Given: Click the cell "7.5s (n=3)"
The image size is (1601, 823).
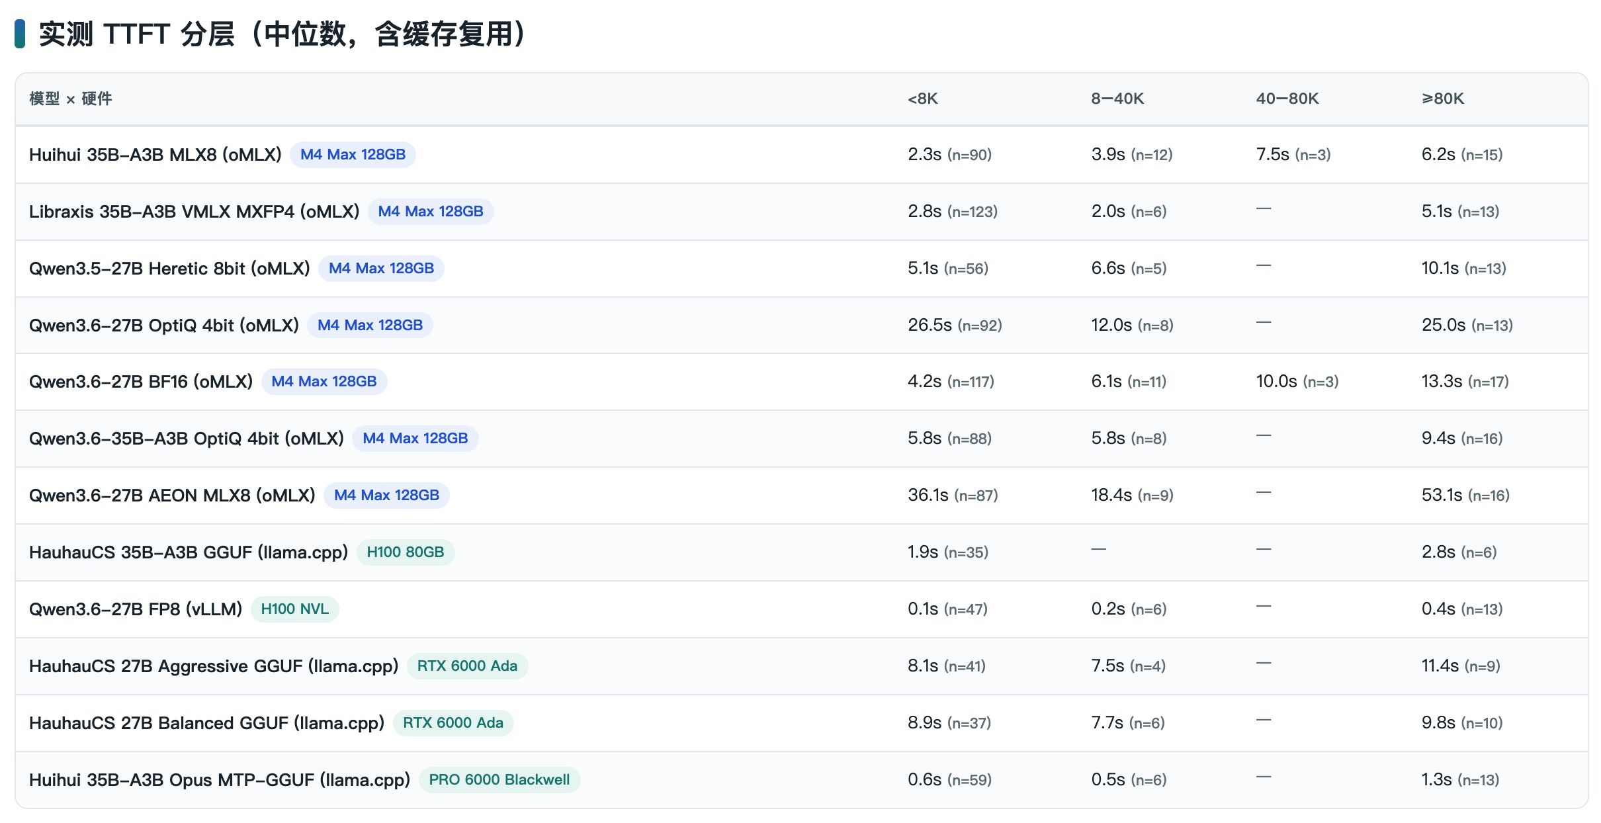Looking at the screenshot, I should point(1293,155).
